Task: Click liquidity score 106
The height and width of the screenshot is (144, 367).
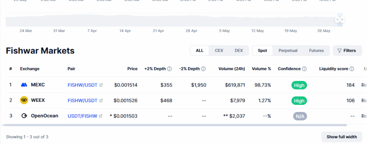Action: click(351, 101)
